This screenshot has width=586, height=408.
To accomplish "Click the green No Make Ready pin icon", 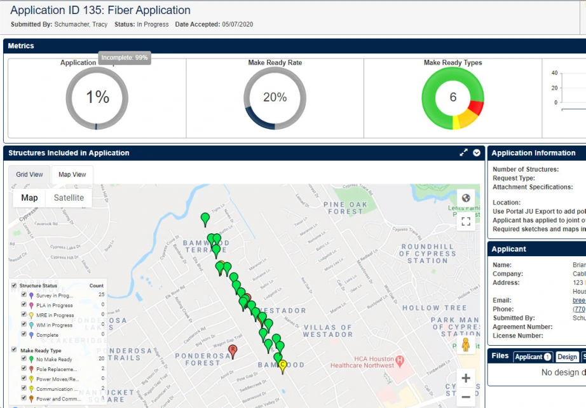I will coord(31,360).
